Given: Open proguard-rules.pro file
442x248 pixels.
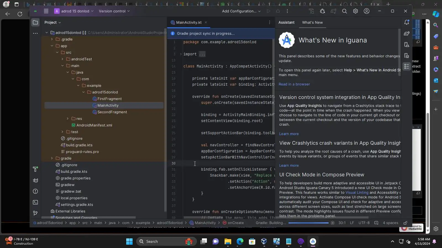Looking at the screenshot, I should coord(82,152).
